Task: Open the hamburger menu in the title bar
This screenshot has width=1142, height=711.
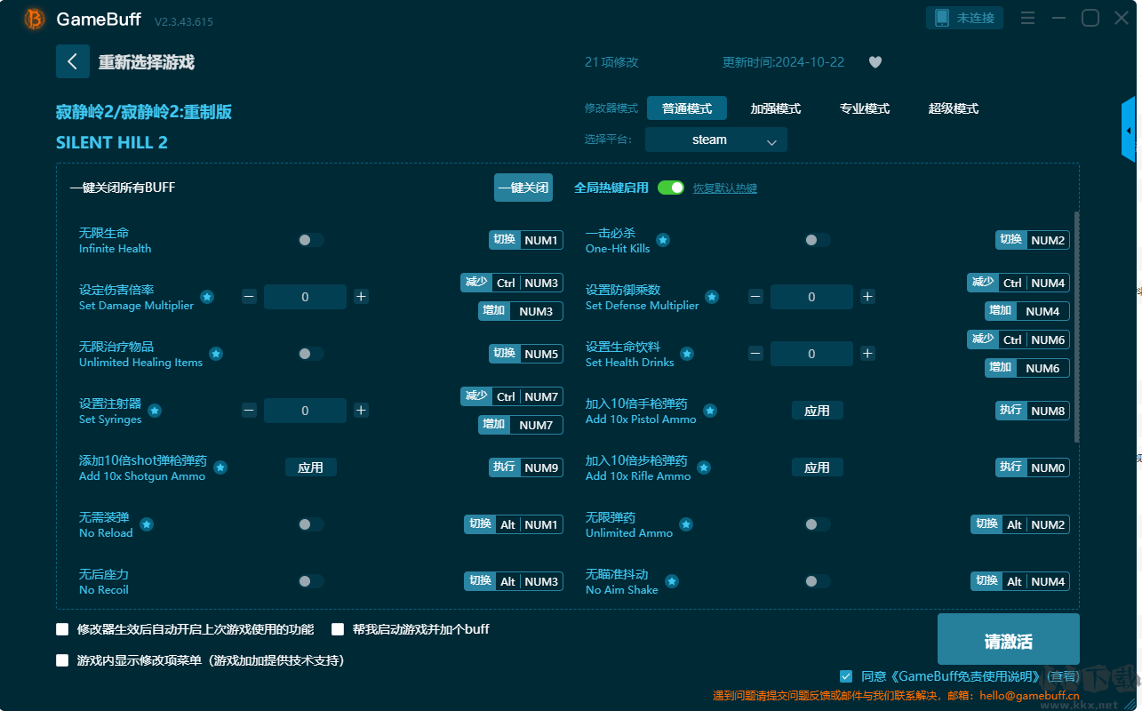Action: 1027,18
